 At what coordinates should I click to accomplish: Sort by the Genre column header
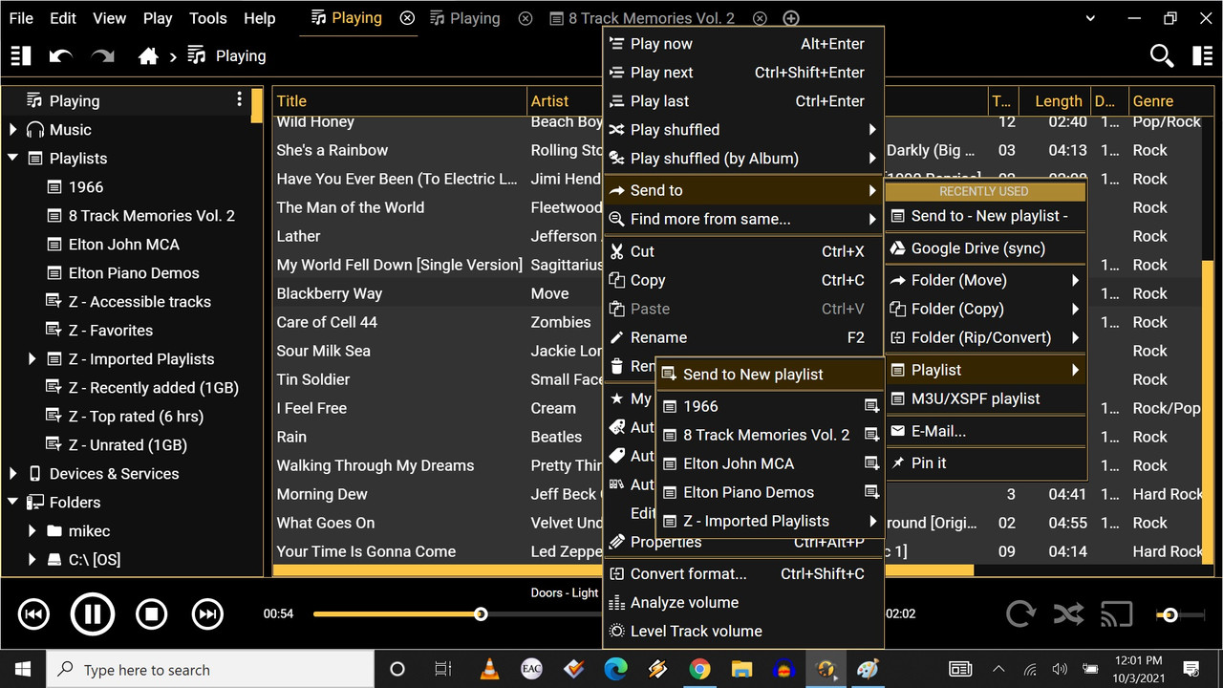pyautogui.click(x=1165, y=100)
